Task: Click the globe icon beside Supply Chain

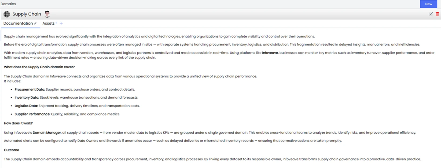Action: [x=7, y=14]
